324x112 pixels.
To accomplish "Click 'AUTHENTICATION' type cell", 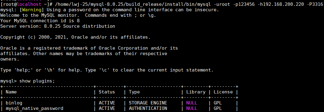I will pyautogui.click(x=148, y=108).
